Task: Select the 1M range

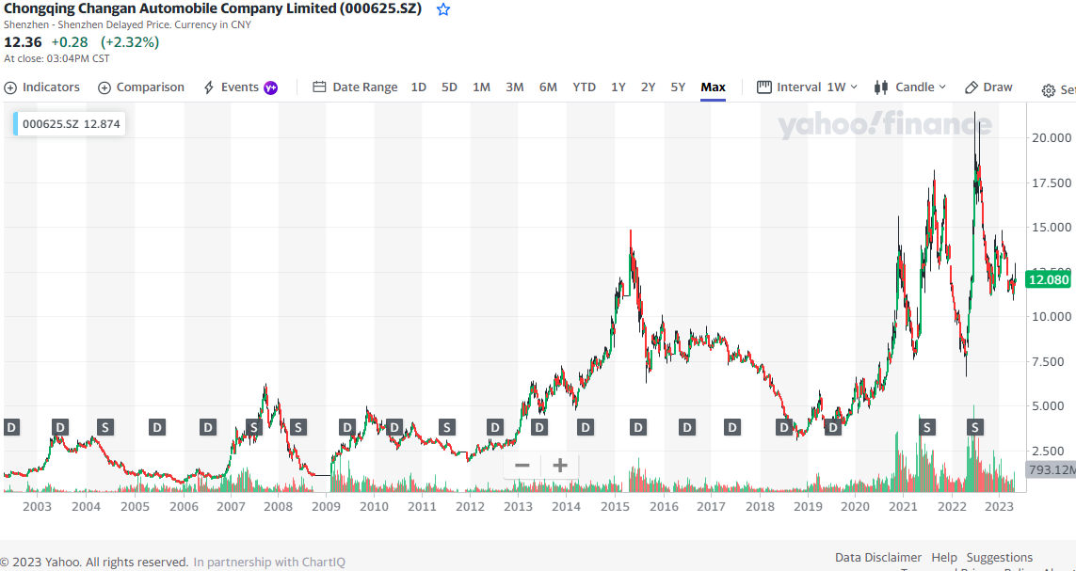Action: coord(481,87)
